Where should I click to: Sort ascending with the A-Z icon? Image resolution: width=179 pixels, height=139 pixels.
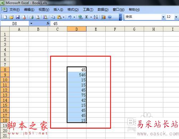96,17
